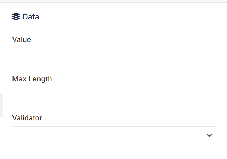This screenshot has height=159, width=227.
Task: Click the middle of the Validator box
Action: point(115,135)
